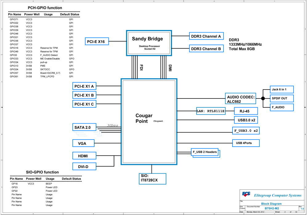The image size is (308, 215).
Task: Select the pull-up usage for GPIO34
Action: click(44, 62)
